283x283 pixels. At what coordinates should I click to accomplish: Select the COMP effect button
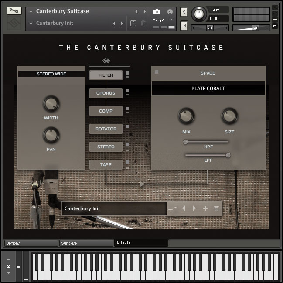[106, 111]
